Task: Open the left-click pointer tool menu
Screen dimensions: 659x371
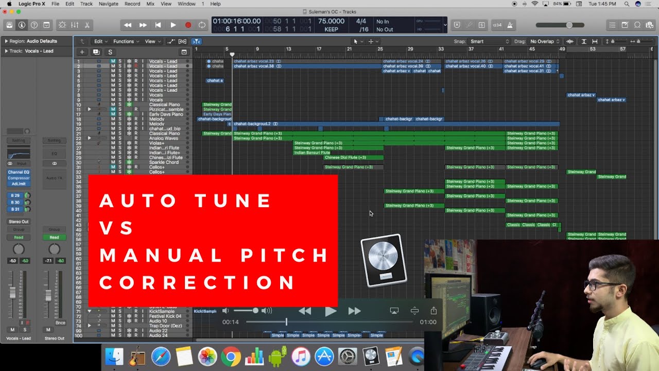Action: pyautogui.click(x=358, y=41)
